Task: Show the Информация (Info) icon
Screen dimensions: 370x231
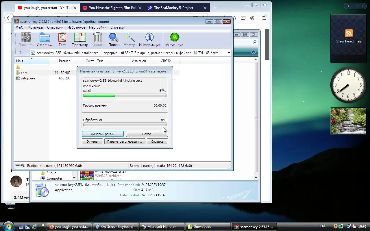Action: pyautogui.click(x=149, y=40)
